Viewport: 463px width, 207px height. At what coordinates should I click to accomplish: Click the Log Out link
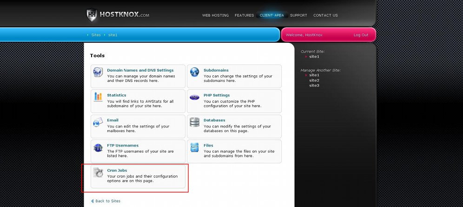tap(361, 35)
